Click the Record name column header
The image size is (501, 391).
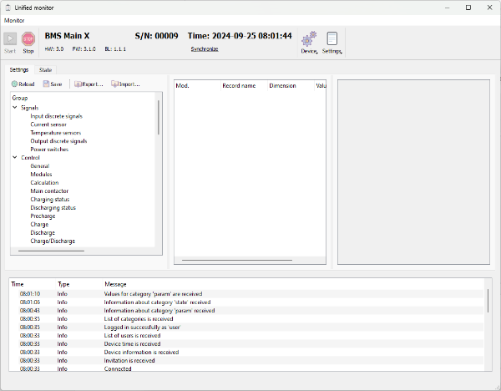click(x=244, y=86)
